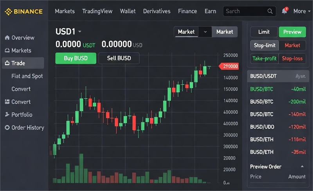313x191 pixels.
Task: Open notifications bell icon
Action: [x=284, y=11]
